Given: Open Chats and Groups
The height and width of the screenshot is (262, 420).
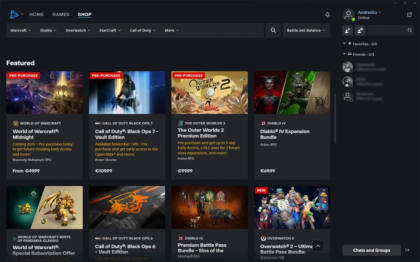Looking at the screenshot, I should (371, 250).
